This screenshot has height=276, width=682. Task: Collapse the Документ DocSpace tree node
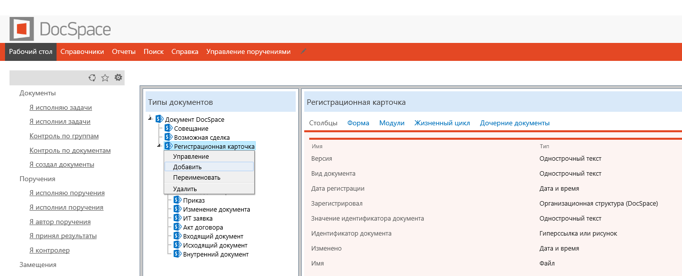(151, 119)
